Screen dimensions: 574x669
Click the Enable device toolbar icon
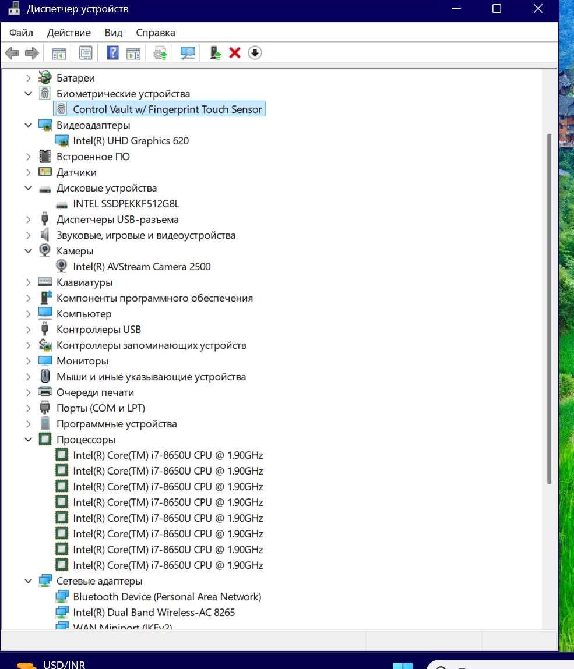pyautogui.click(x=215, y=53)
